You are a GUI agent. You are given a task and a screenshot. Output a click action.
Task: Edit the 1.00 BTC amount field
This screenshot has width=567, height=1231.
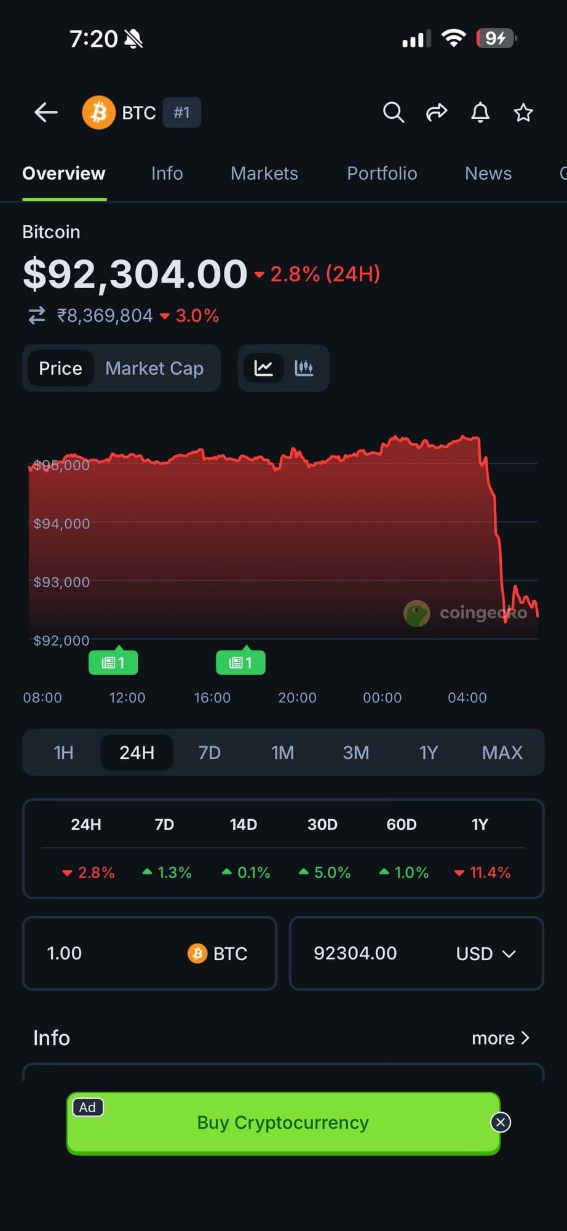click(x=98, y=953)
